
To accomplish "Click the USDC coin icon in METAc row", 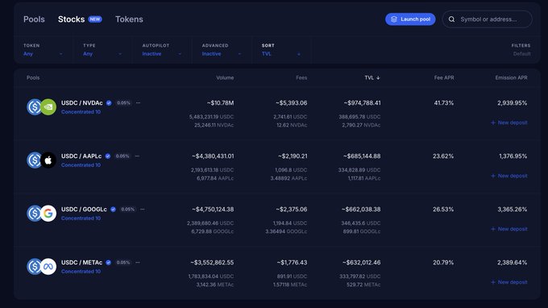I will 34,266.
